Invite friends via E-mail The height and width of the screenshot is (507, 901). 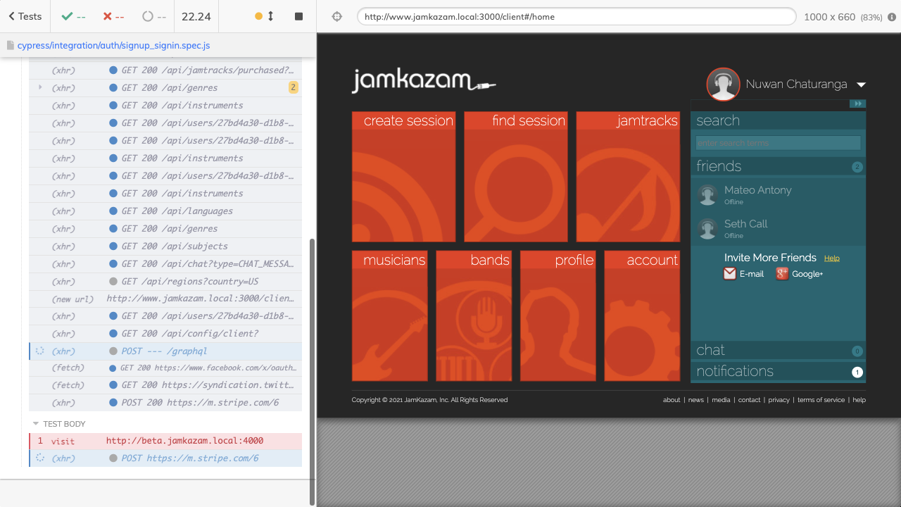744,274
